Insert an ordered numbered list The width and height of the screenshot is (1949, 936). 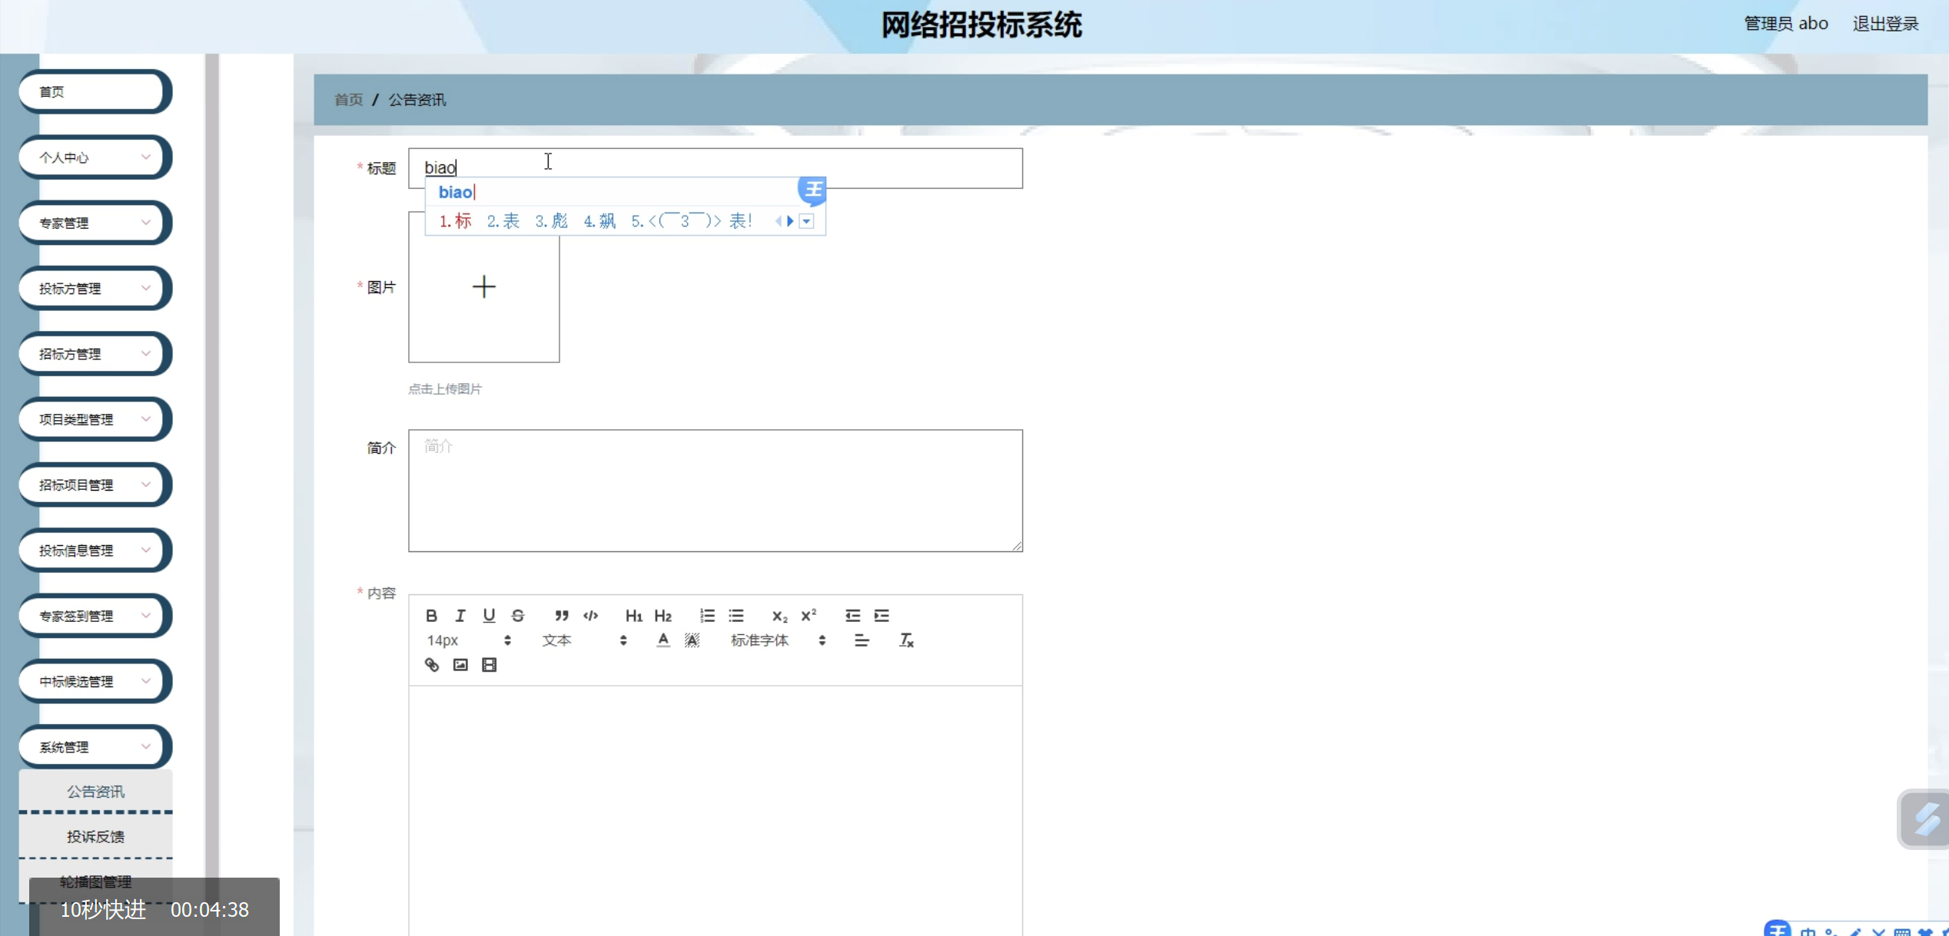click(x=707, y=615)
